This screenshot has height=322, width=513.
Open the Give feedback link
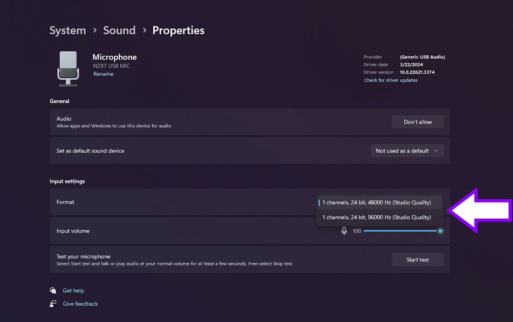click(x=80, y=304)
